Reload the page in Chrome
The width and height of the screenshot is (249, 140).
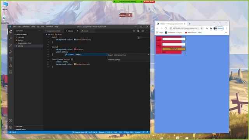click(166, 28)
